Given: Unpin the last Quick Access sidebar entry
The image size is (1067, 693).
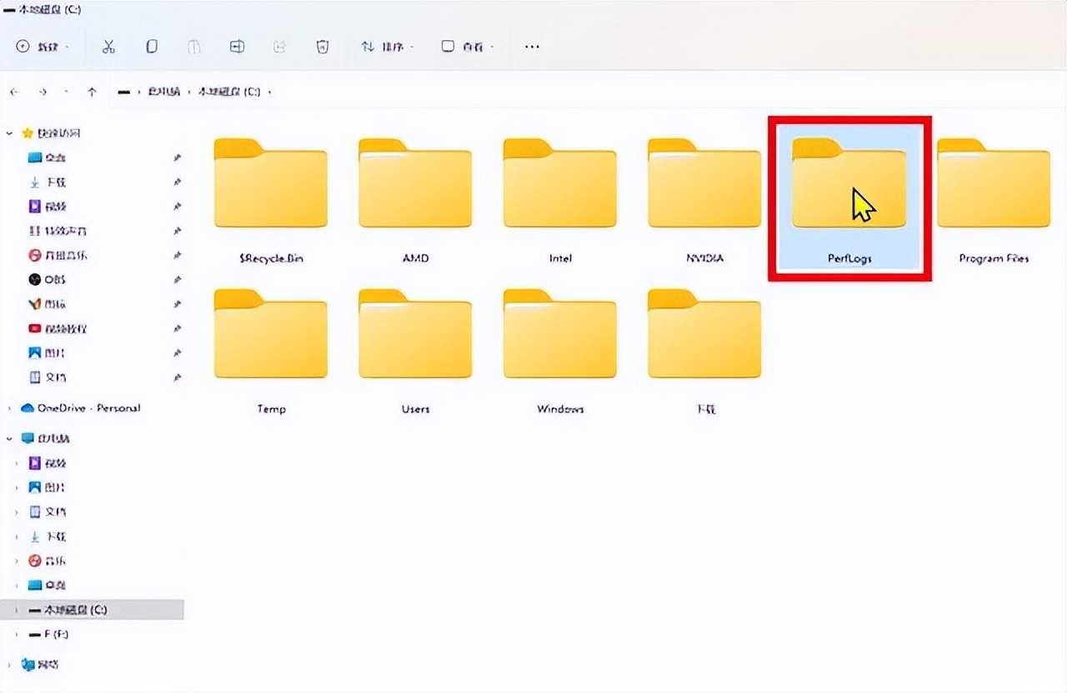Looking at the screenshot, I should pos(178,377).
